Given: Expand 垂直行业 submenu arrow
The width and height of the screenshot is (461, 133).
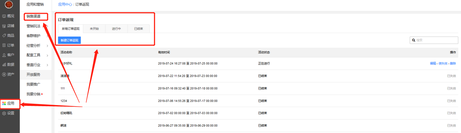Looking at the screenshot, I should [x=47, y=65].
